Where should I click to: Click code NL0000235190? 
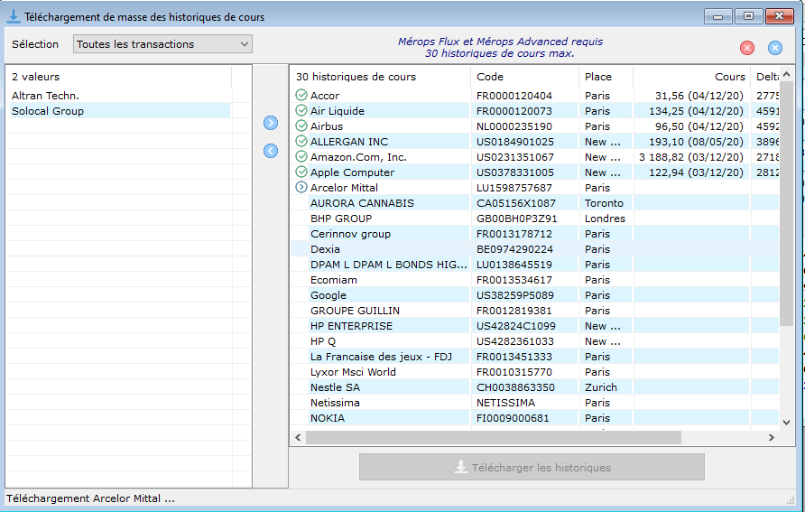coord(514,126)
